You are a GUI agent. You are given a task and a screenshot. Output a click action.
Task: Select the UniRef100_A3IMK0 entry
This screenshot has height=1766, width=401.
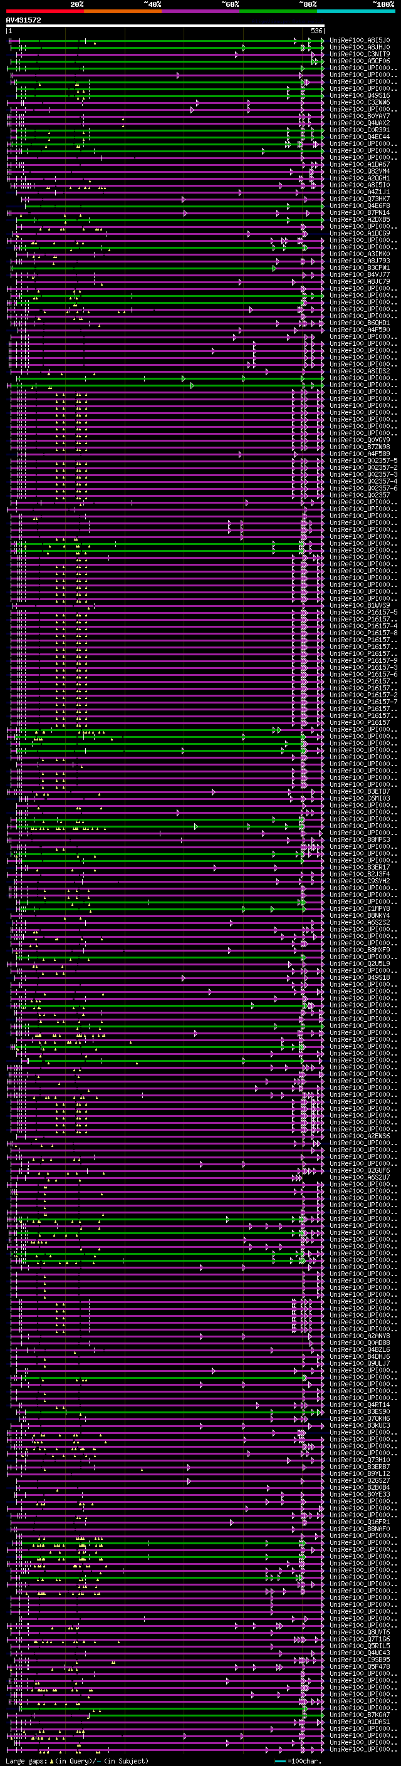click(359, 254)
